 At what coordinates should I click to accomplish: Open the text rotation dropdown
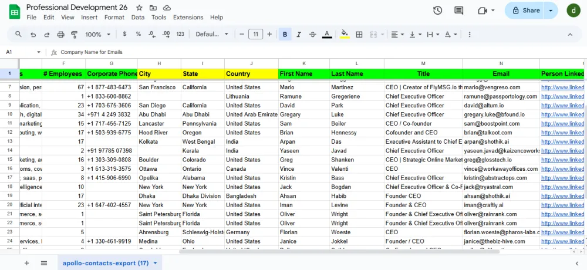tap(451, 35)
